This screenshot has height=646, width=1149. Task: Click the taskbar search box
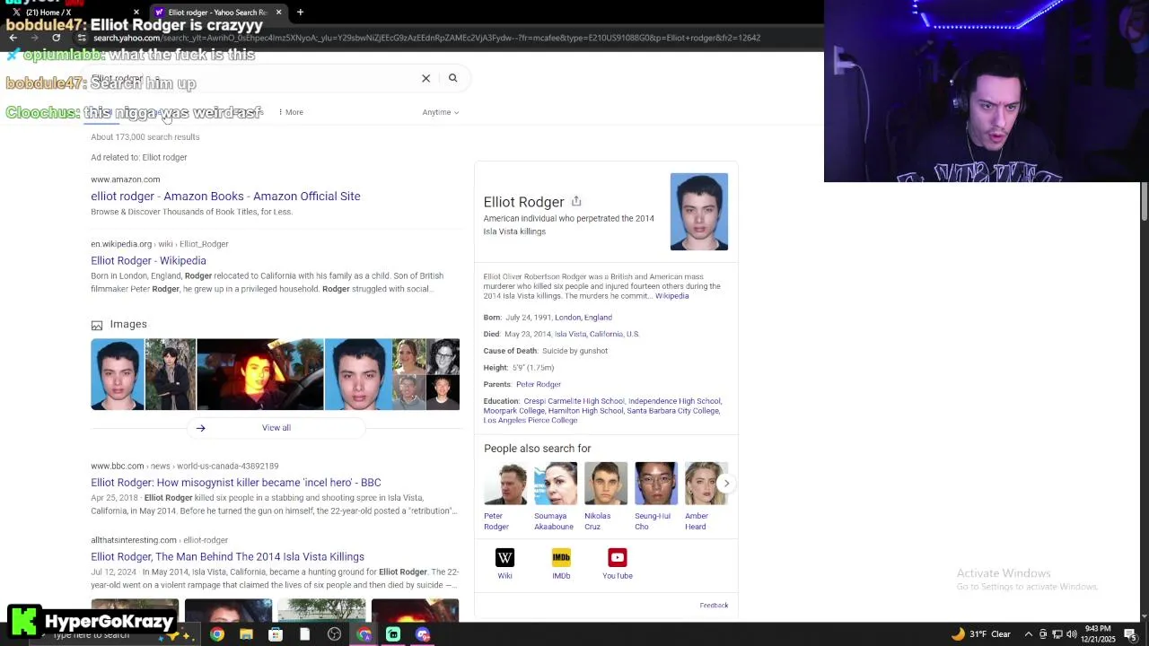point(117,635)
